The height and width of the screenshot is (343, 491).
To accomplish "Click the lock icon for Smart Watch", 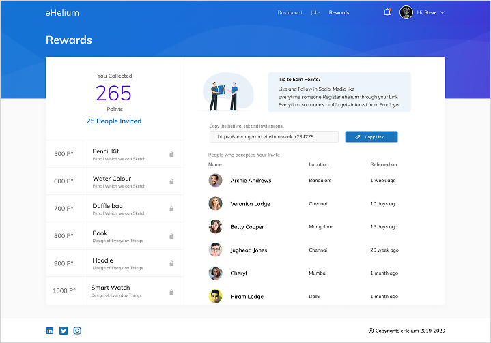I will tap(171, 292).
